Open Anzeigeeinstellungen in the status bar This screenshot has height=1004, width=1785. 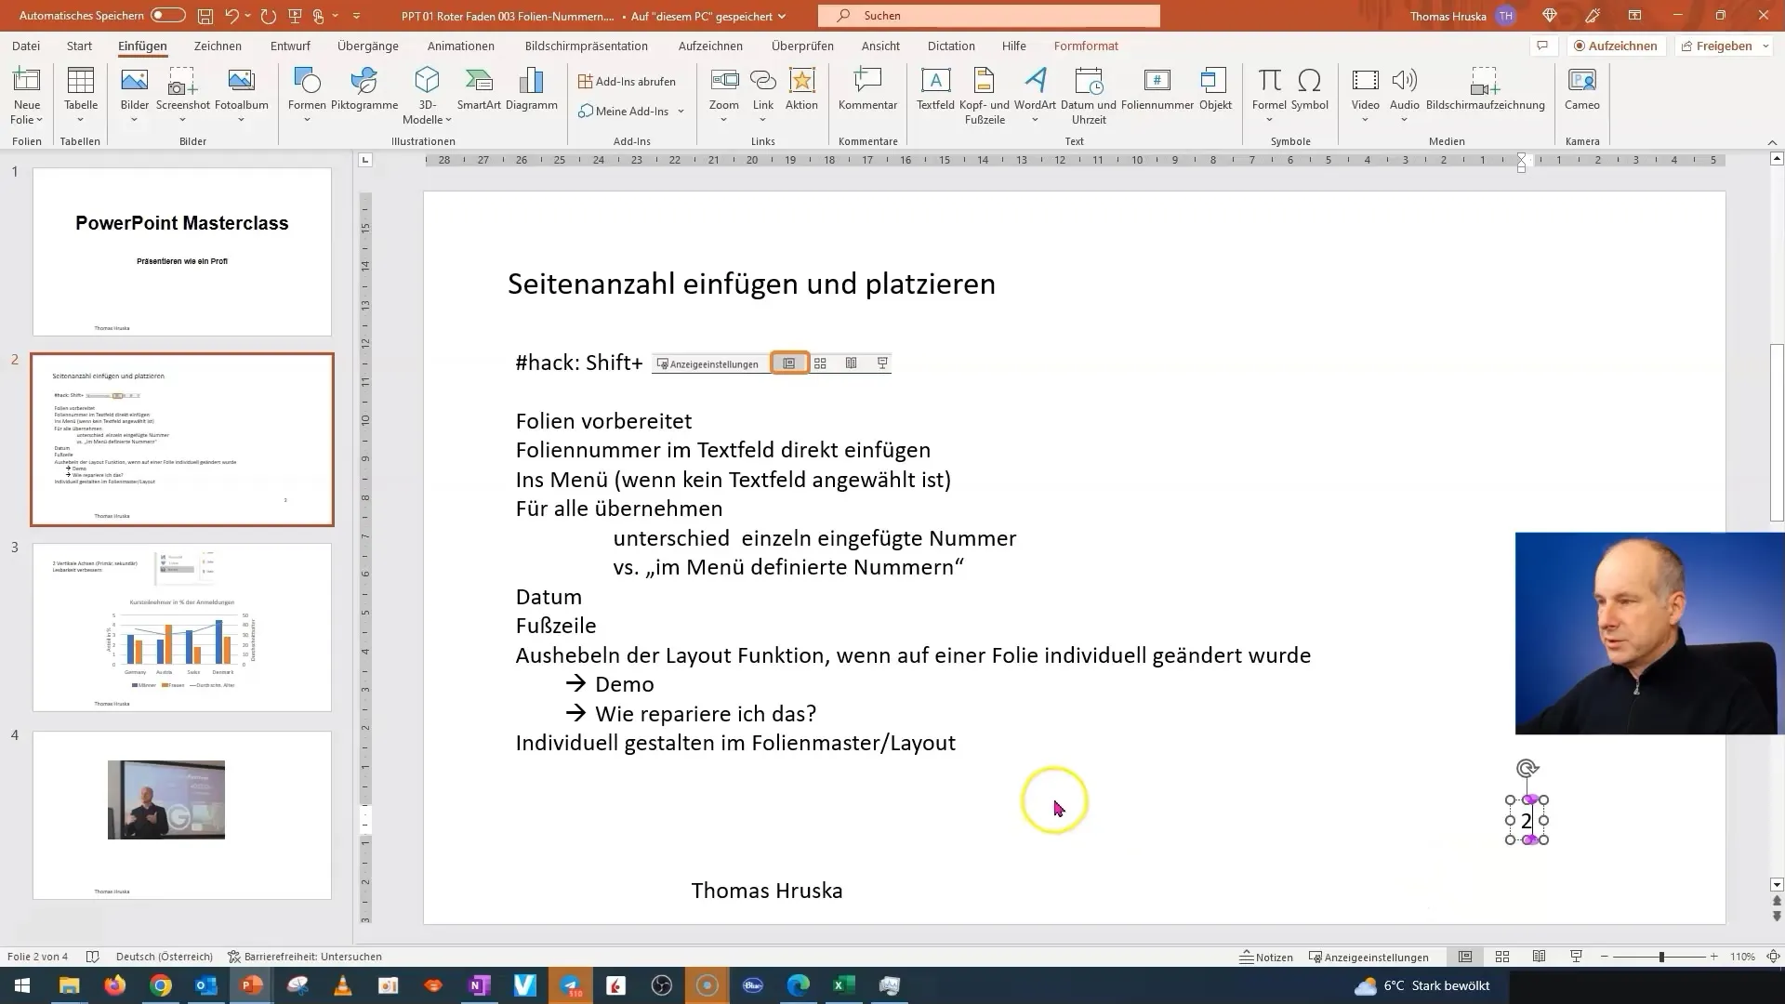(x=1368, y=957)
